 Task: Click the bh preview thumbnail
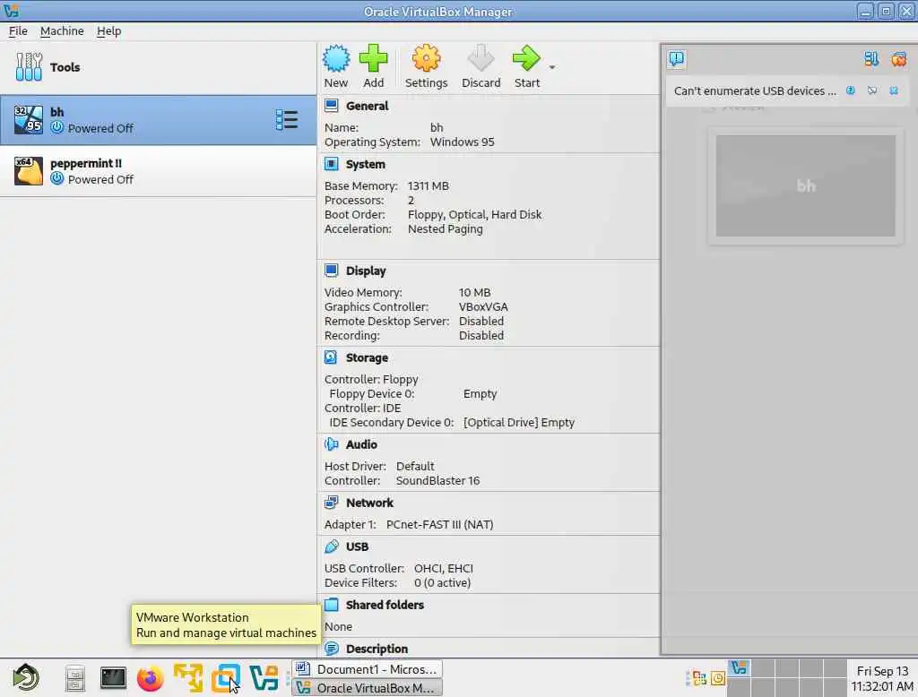(x=806, y=186)
